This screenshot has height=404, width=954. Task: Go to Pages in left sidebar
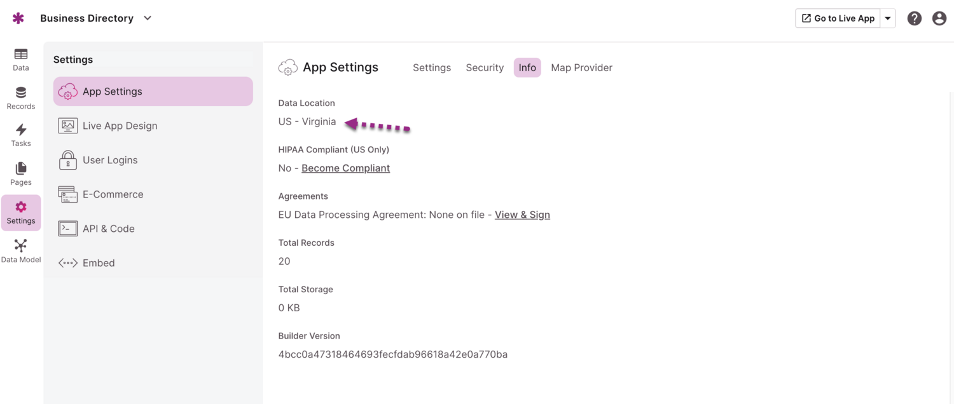click(x=21, y=174)
